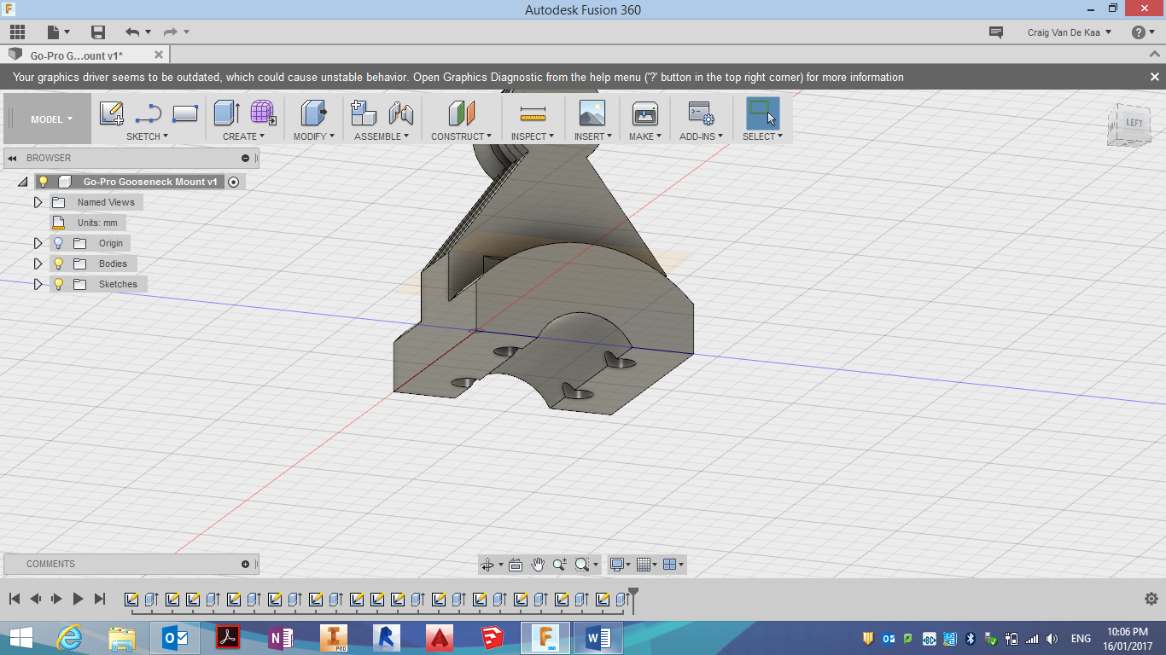Toggle the Origin folder lightbulb visibility
Image resolution: width=1166 pixels, height=655 pixels.
click(59, 243)
